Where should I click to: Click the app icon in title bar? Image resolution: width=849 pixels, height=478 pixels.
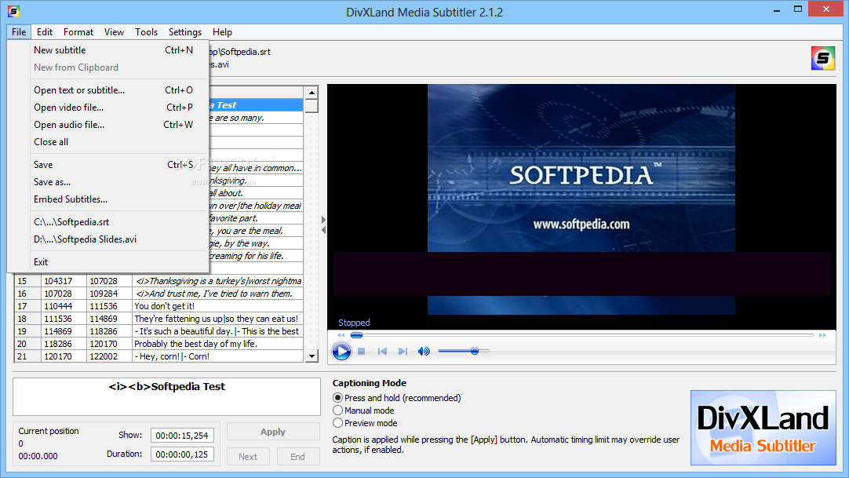tap(13, 11)
